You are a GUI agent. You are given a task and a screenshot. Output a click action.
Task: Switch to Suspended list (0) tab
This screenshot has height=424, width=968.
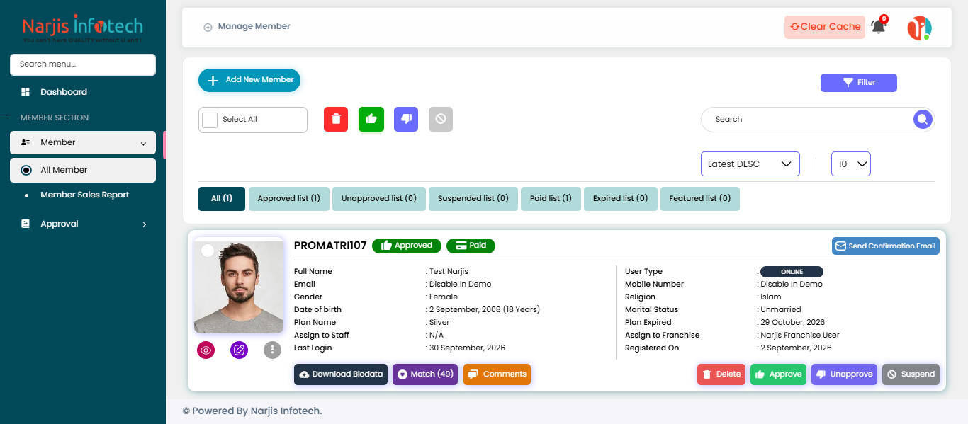pyautogui.click(x=473, y=199)
